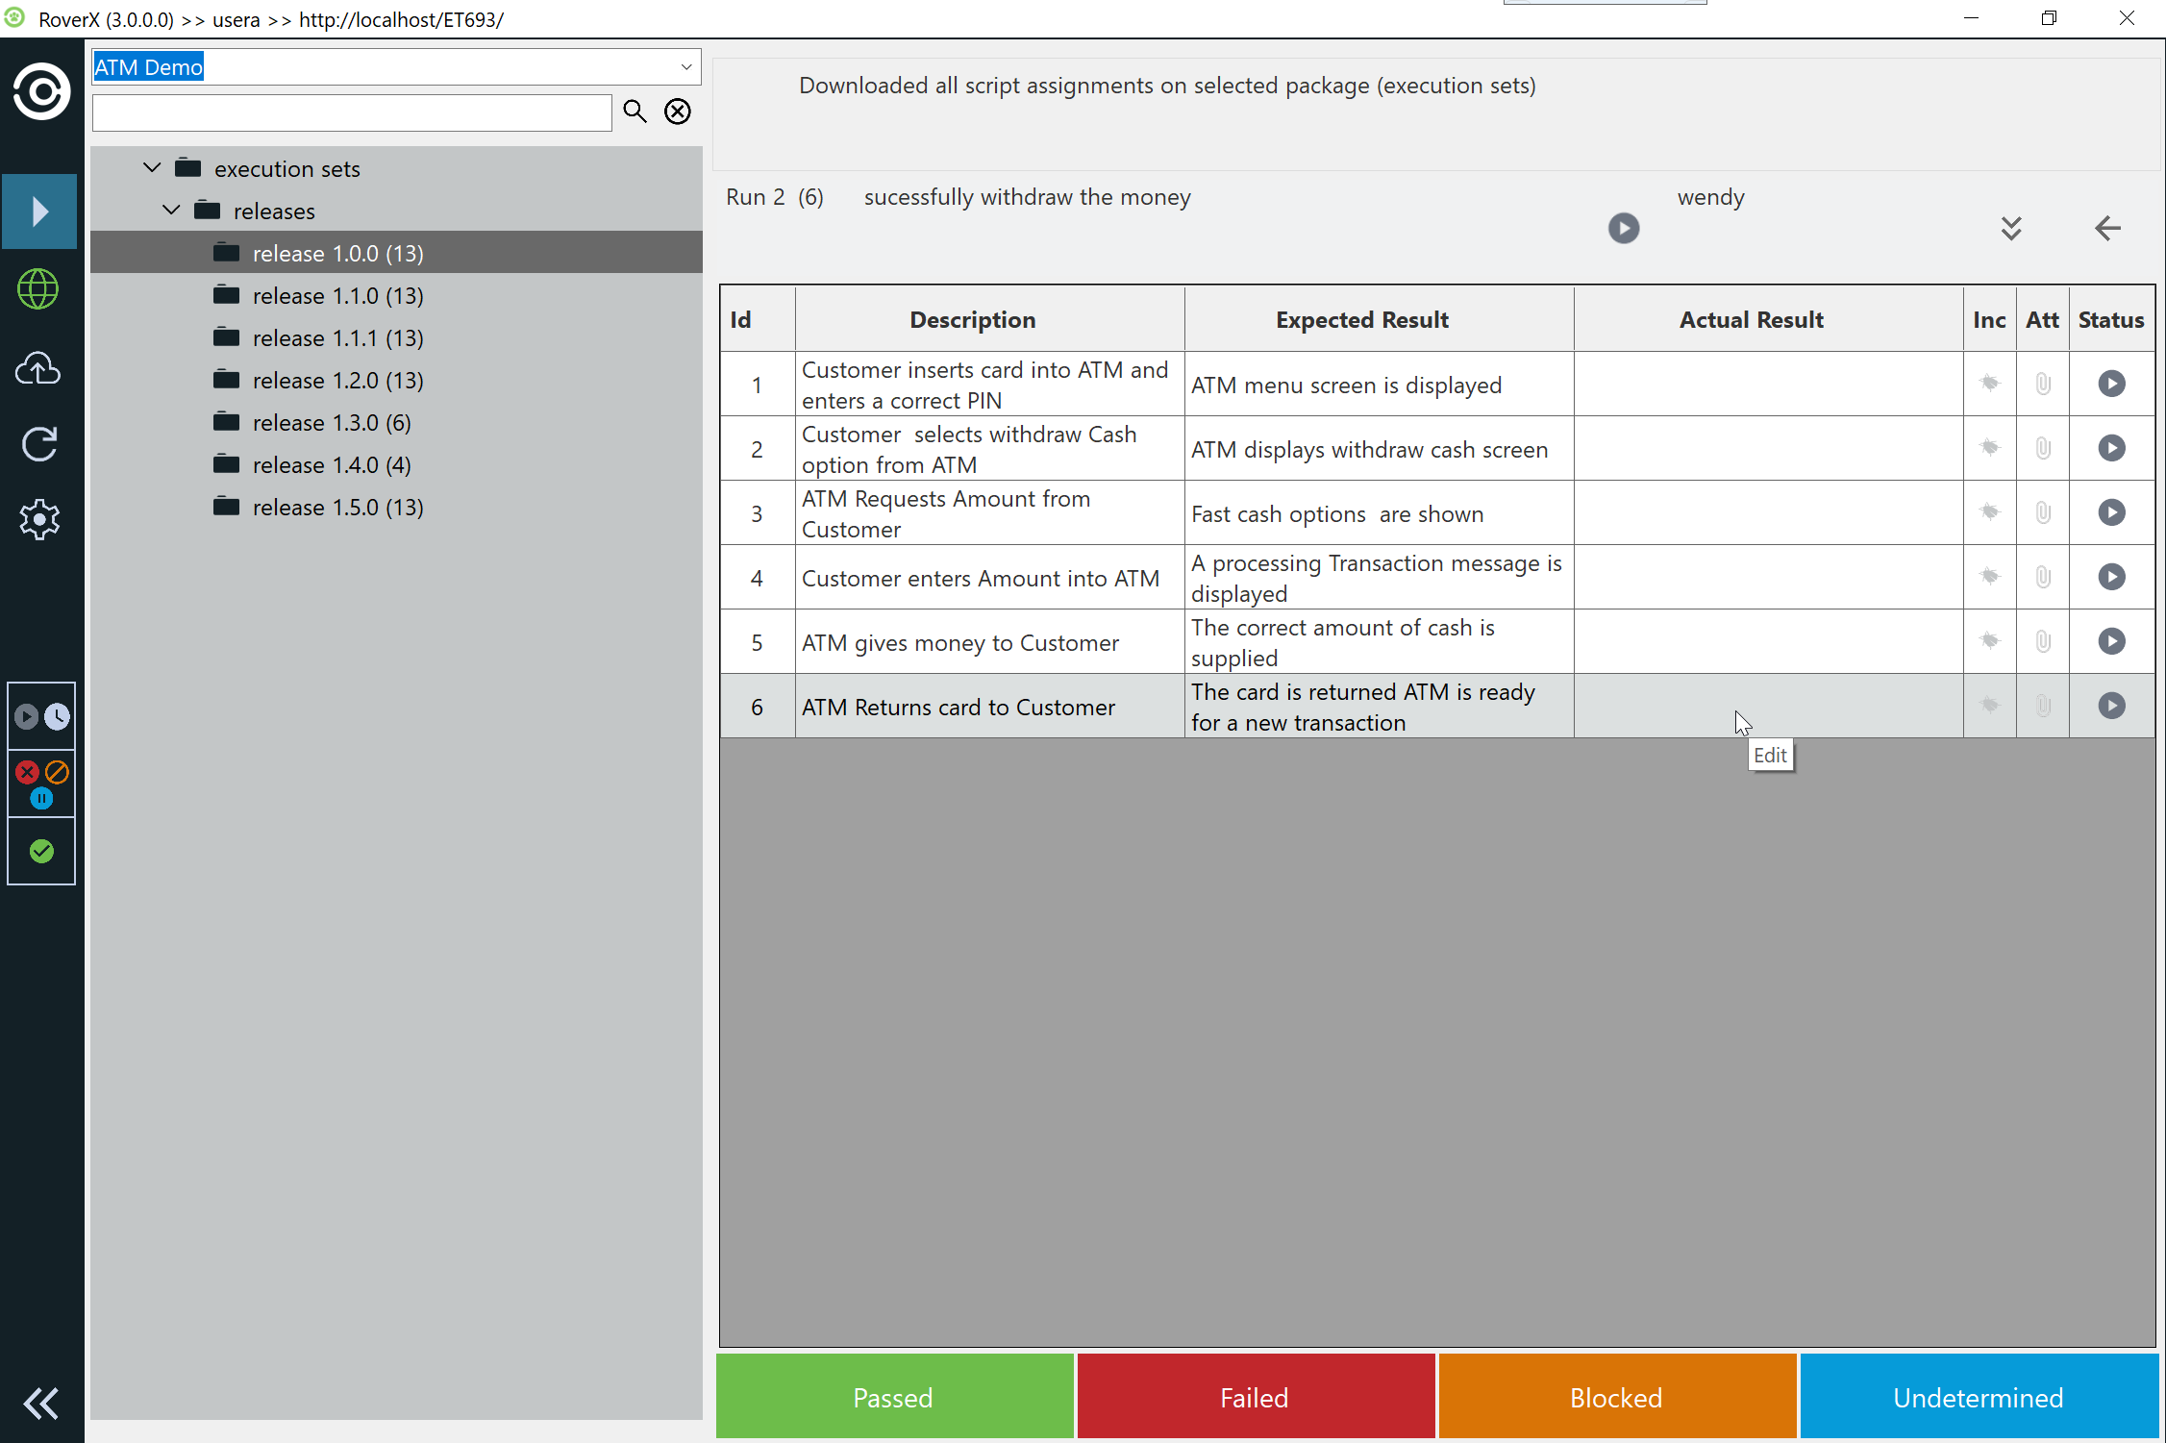Click into the search text field
Viewport: 2166px width, 1443px height.
[352, 112]
